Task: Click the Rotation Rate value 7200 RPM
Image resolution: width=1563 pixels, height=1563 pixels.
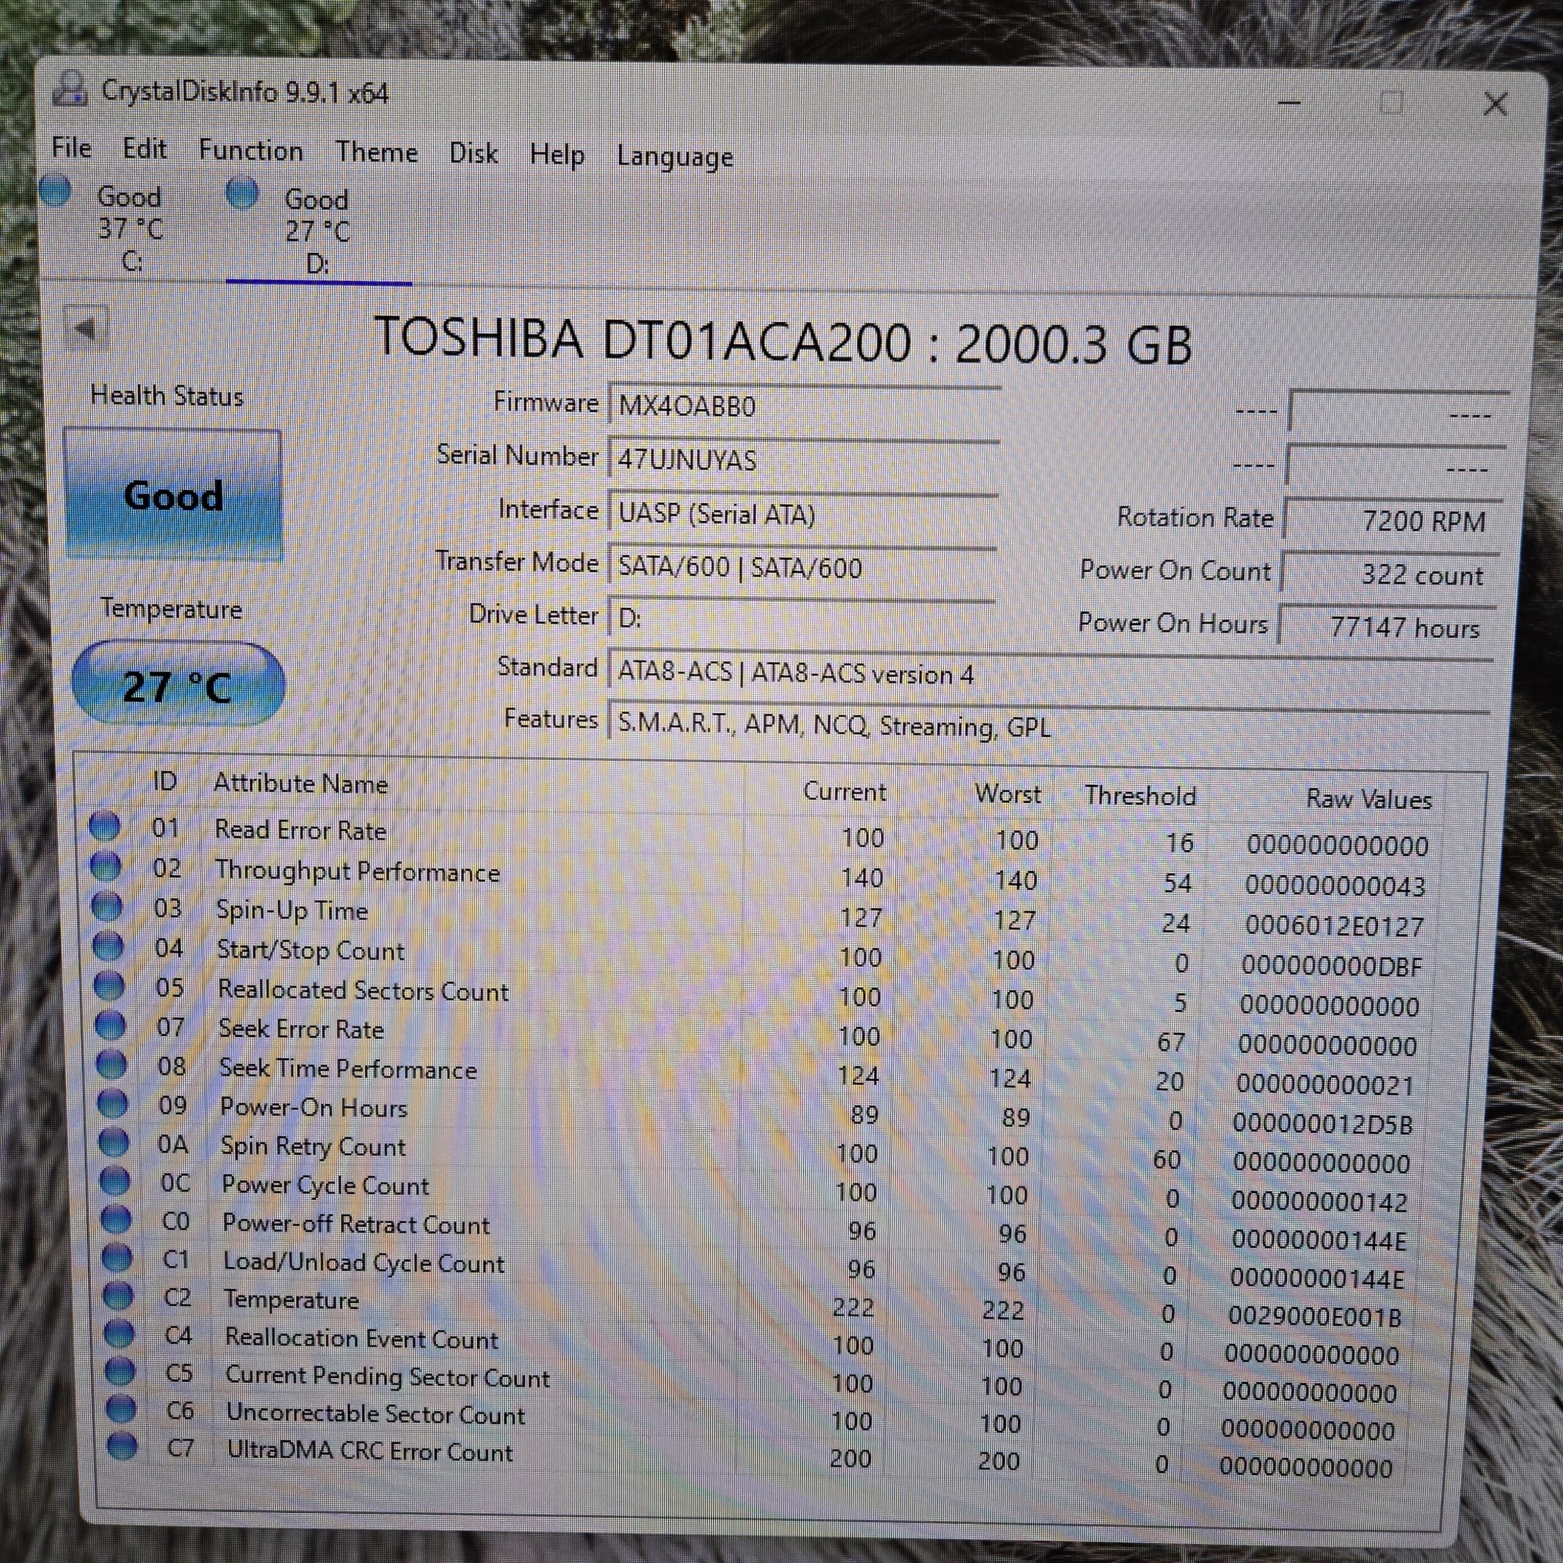Action: pyautogui.click(x=1394, y=520)
